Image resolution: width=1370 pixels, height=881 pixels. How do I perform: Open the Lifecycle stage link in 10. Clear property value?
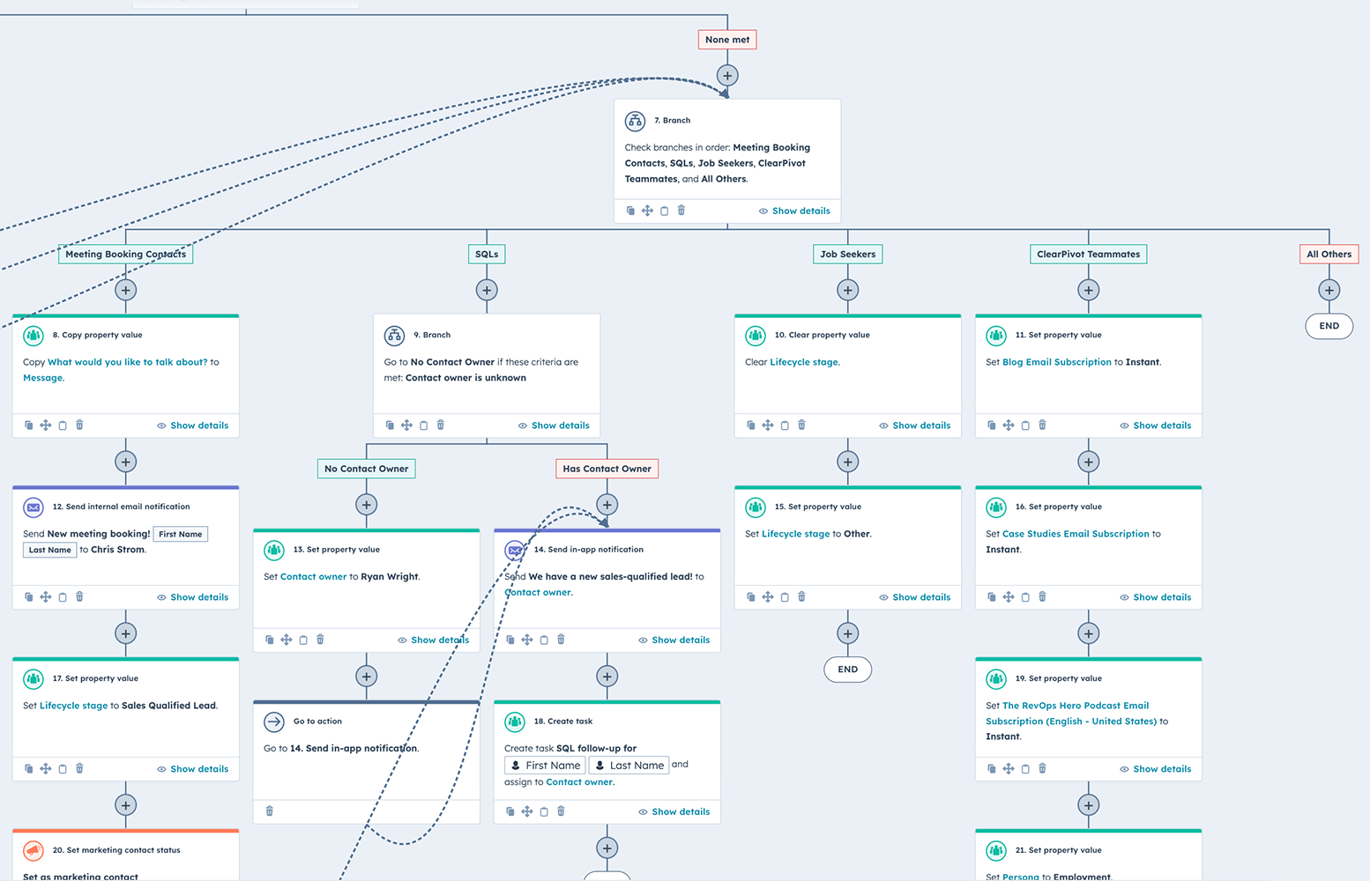(x=804, y=362)
